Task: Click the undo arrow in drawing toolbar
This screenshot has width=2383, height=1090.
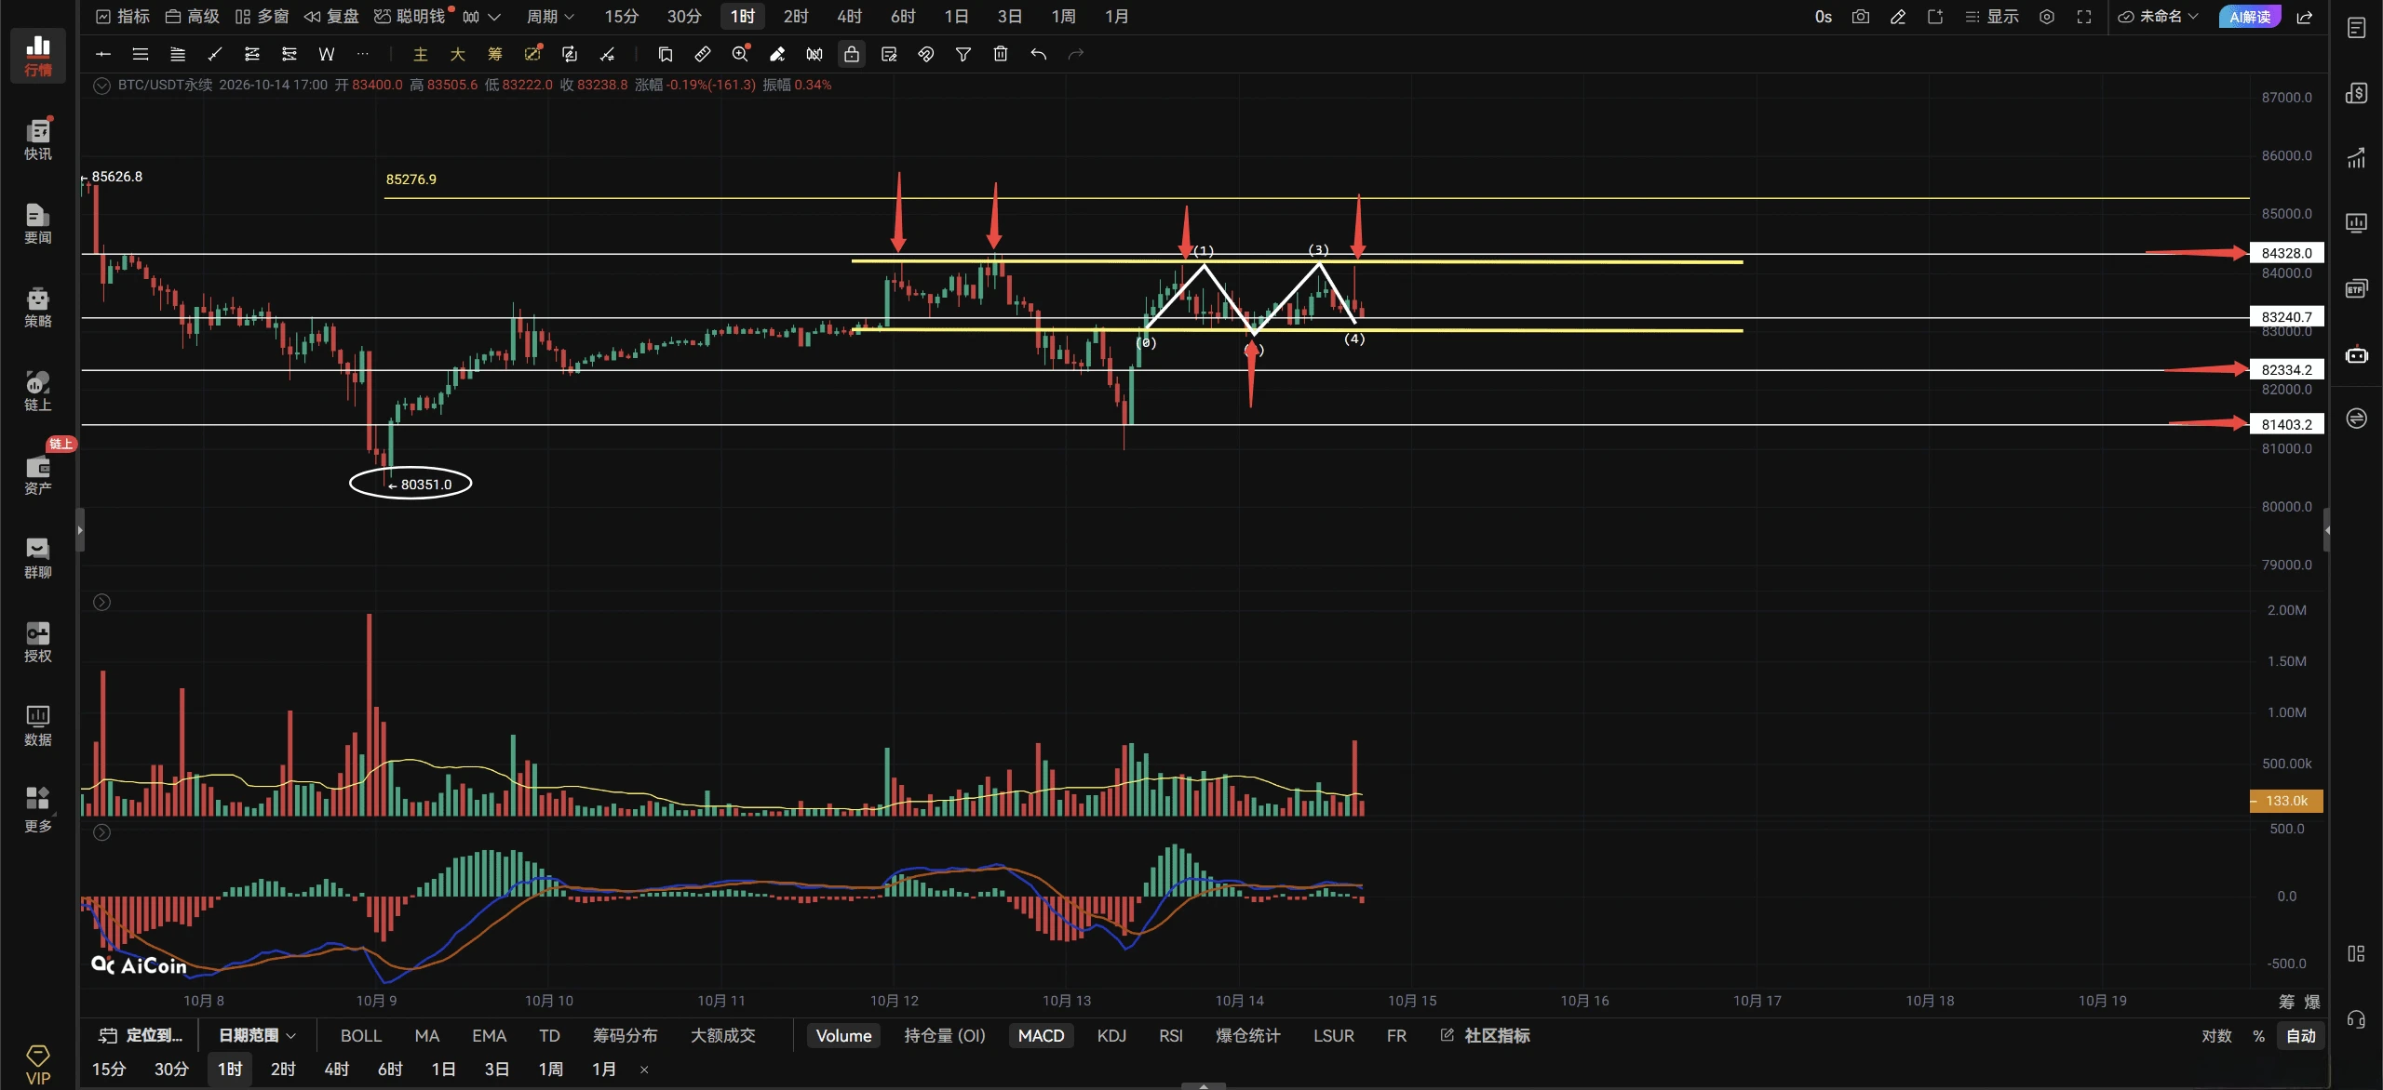Action: pyautogui.click(x=1039, y=54)
